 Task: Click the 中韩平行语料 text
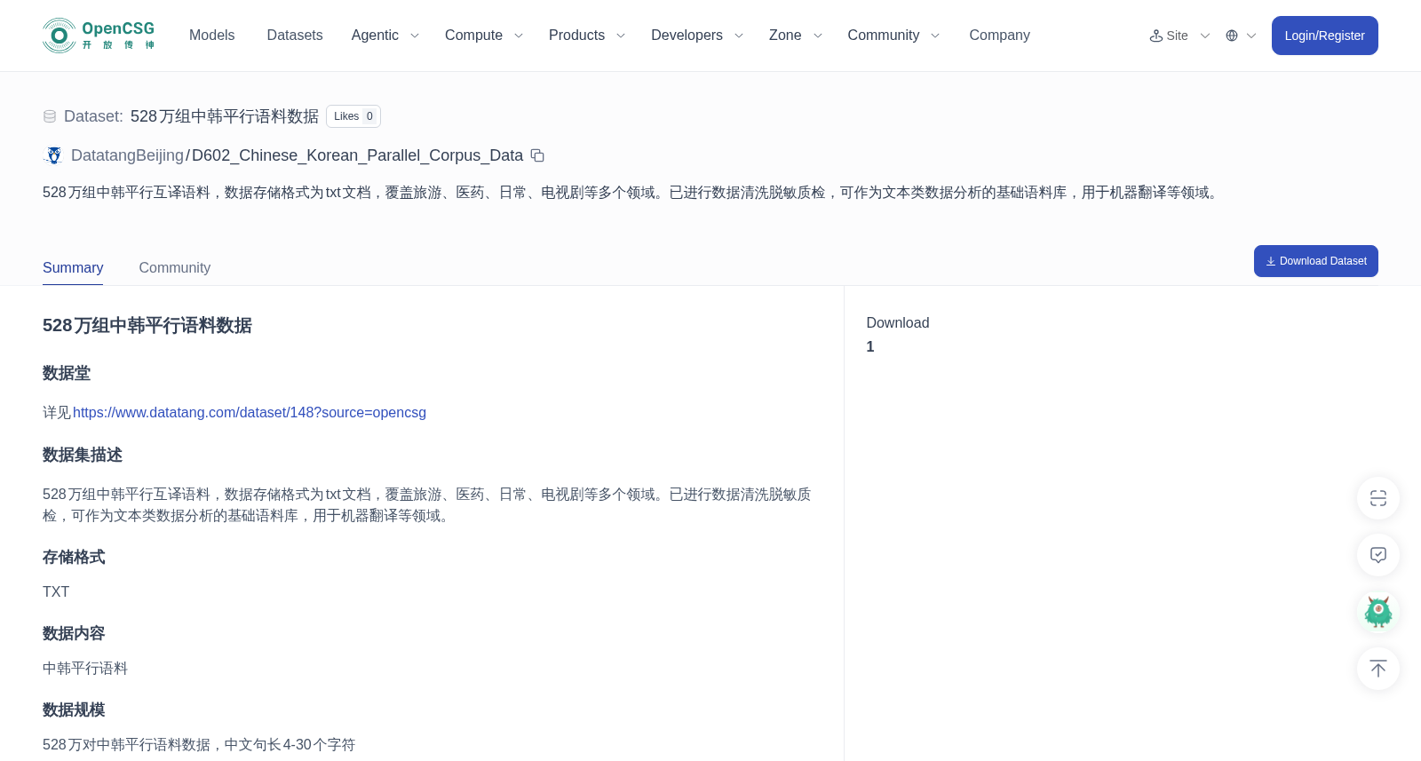(x=85, y=669)
